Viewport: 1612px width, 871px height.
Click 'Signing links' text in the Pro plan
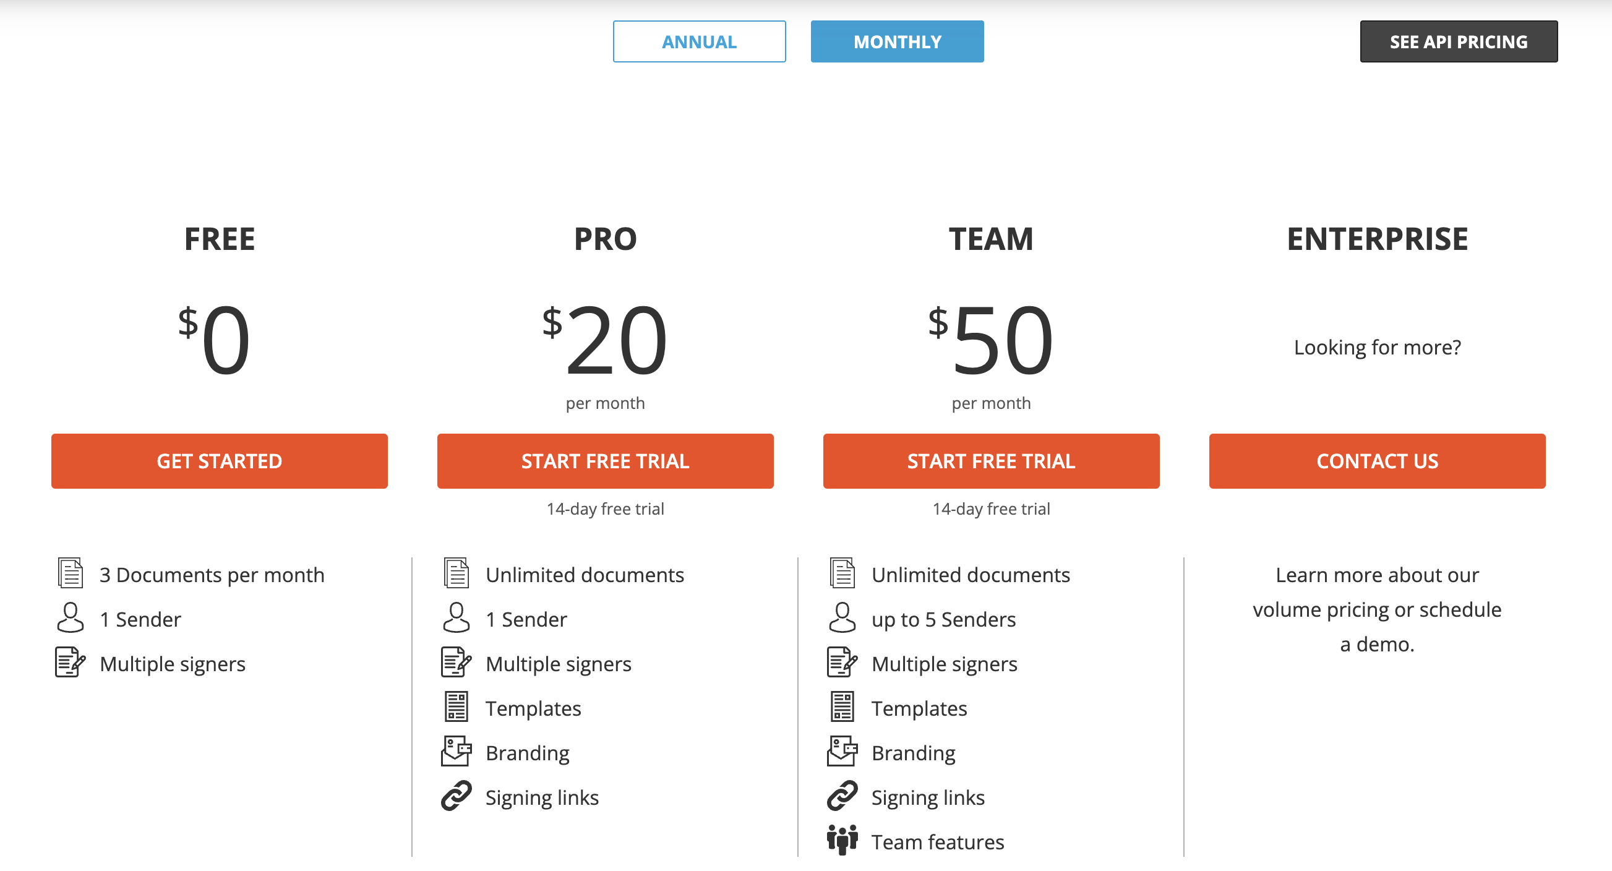542,797
